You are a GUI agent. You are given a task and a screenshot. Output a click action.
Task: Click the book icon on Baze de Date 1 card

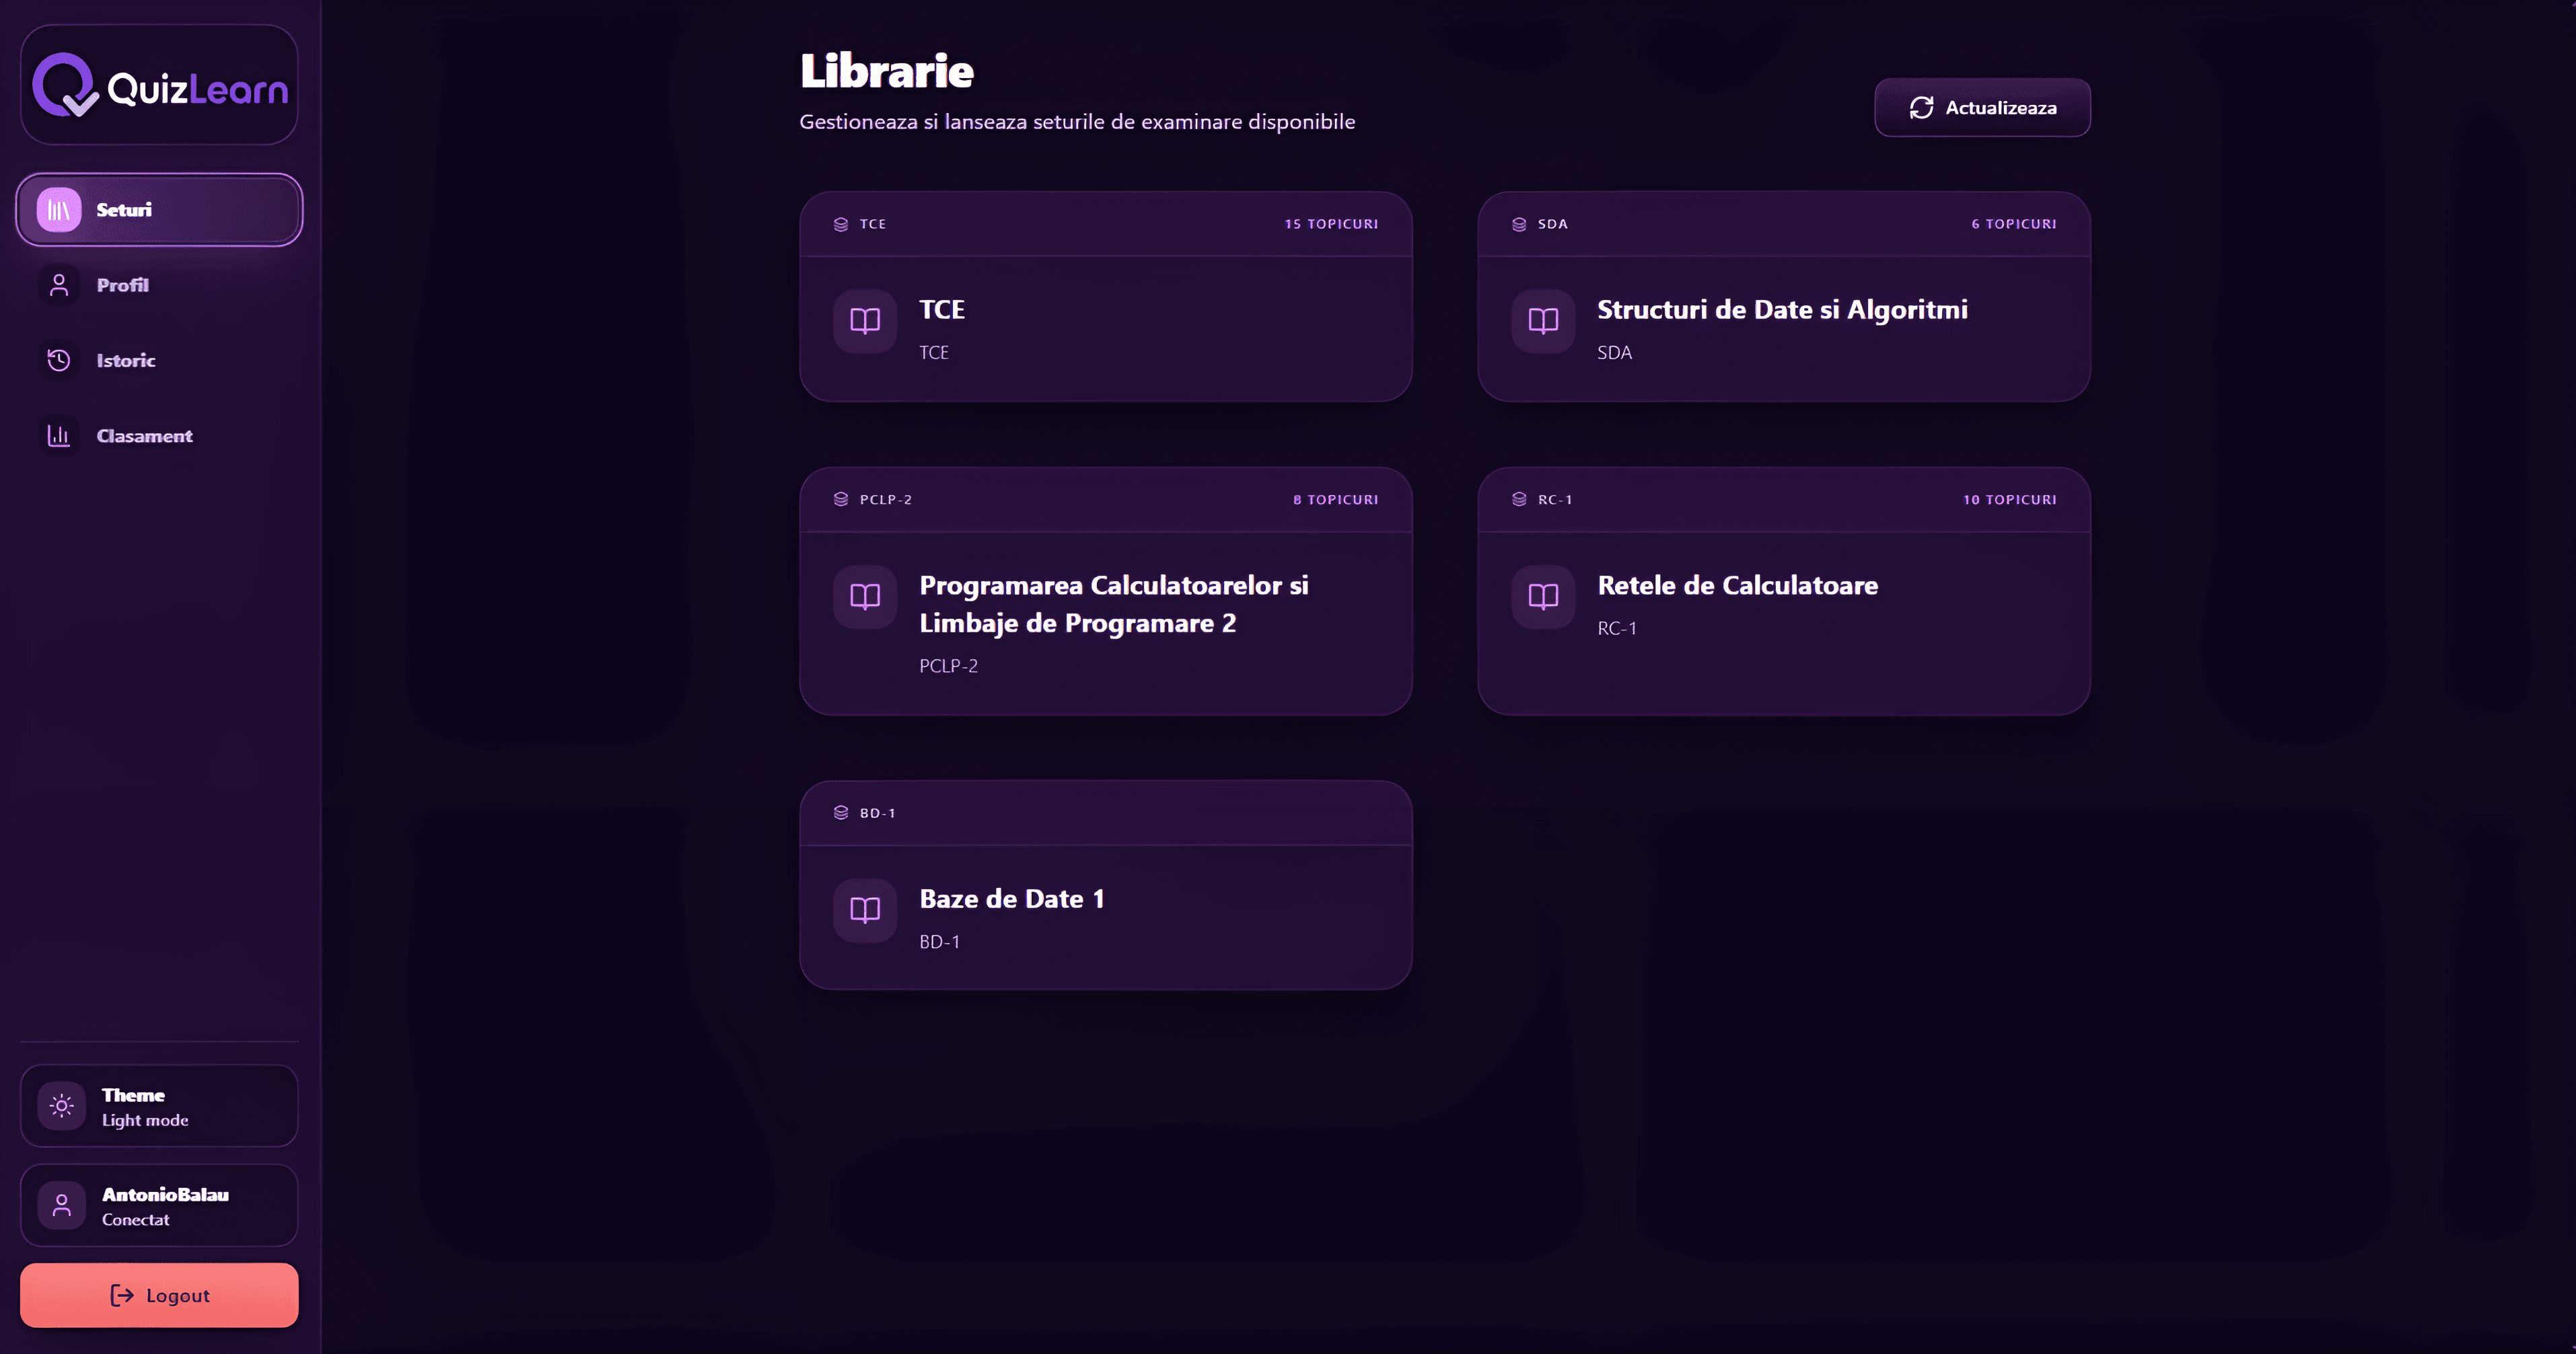[865, 909]
